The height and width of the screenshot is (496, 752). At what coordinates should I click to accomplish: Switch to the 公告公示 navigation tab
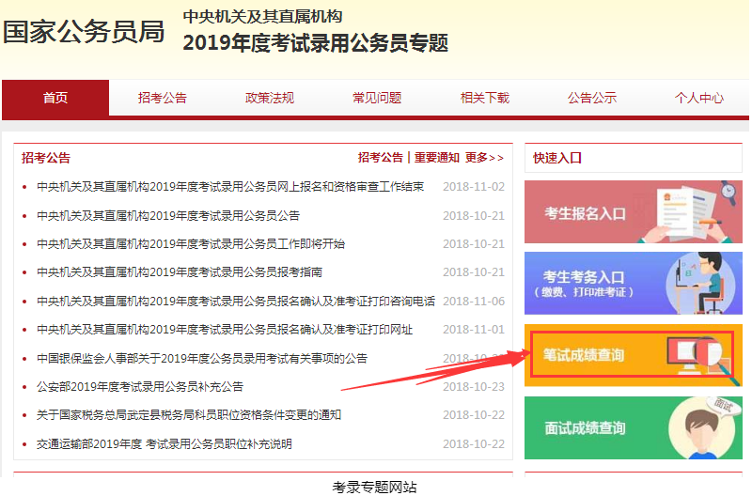(592, 98)
